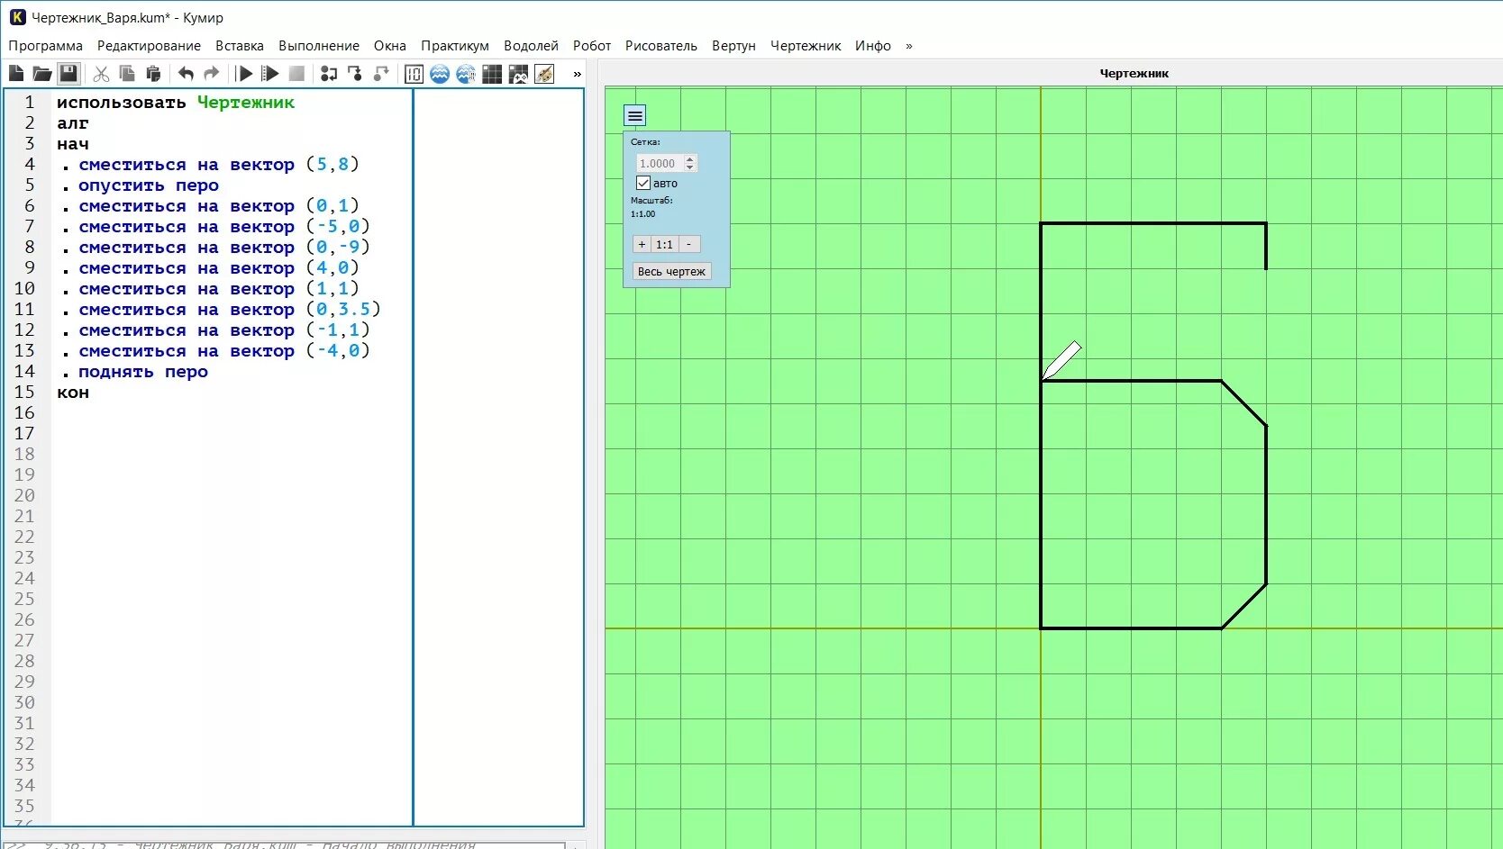Click 'Весь чертеж' fit drawing button

pyautogui.click(x=671, y=271)
